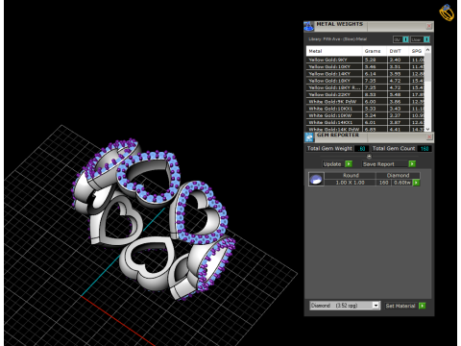The width and height of the screenshot is (461, 346).
Task: Click the DWT column header
Action: (x=398, y=51)
